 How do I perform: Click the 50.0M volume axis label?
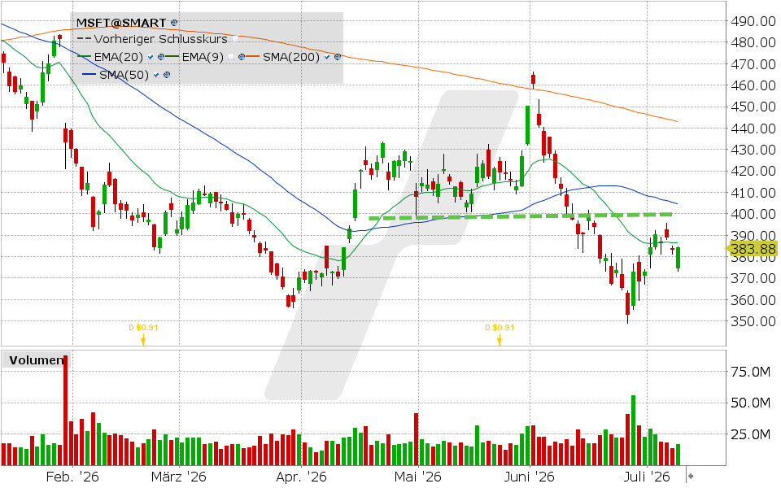[751, 403]
